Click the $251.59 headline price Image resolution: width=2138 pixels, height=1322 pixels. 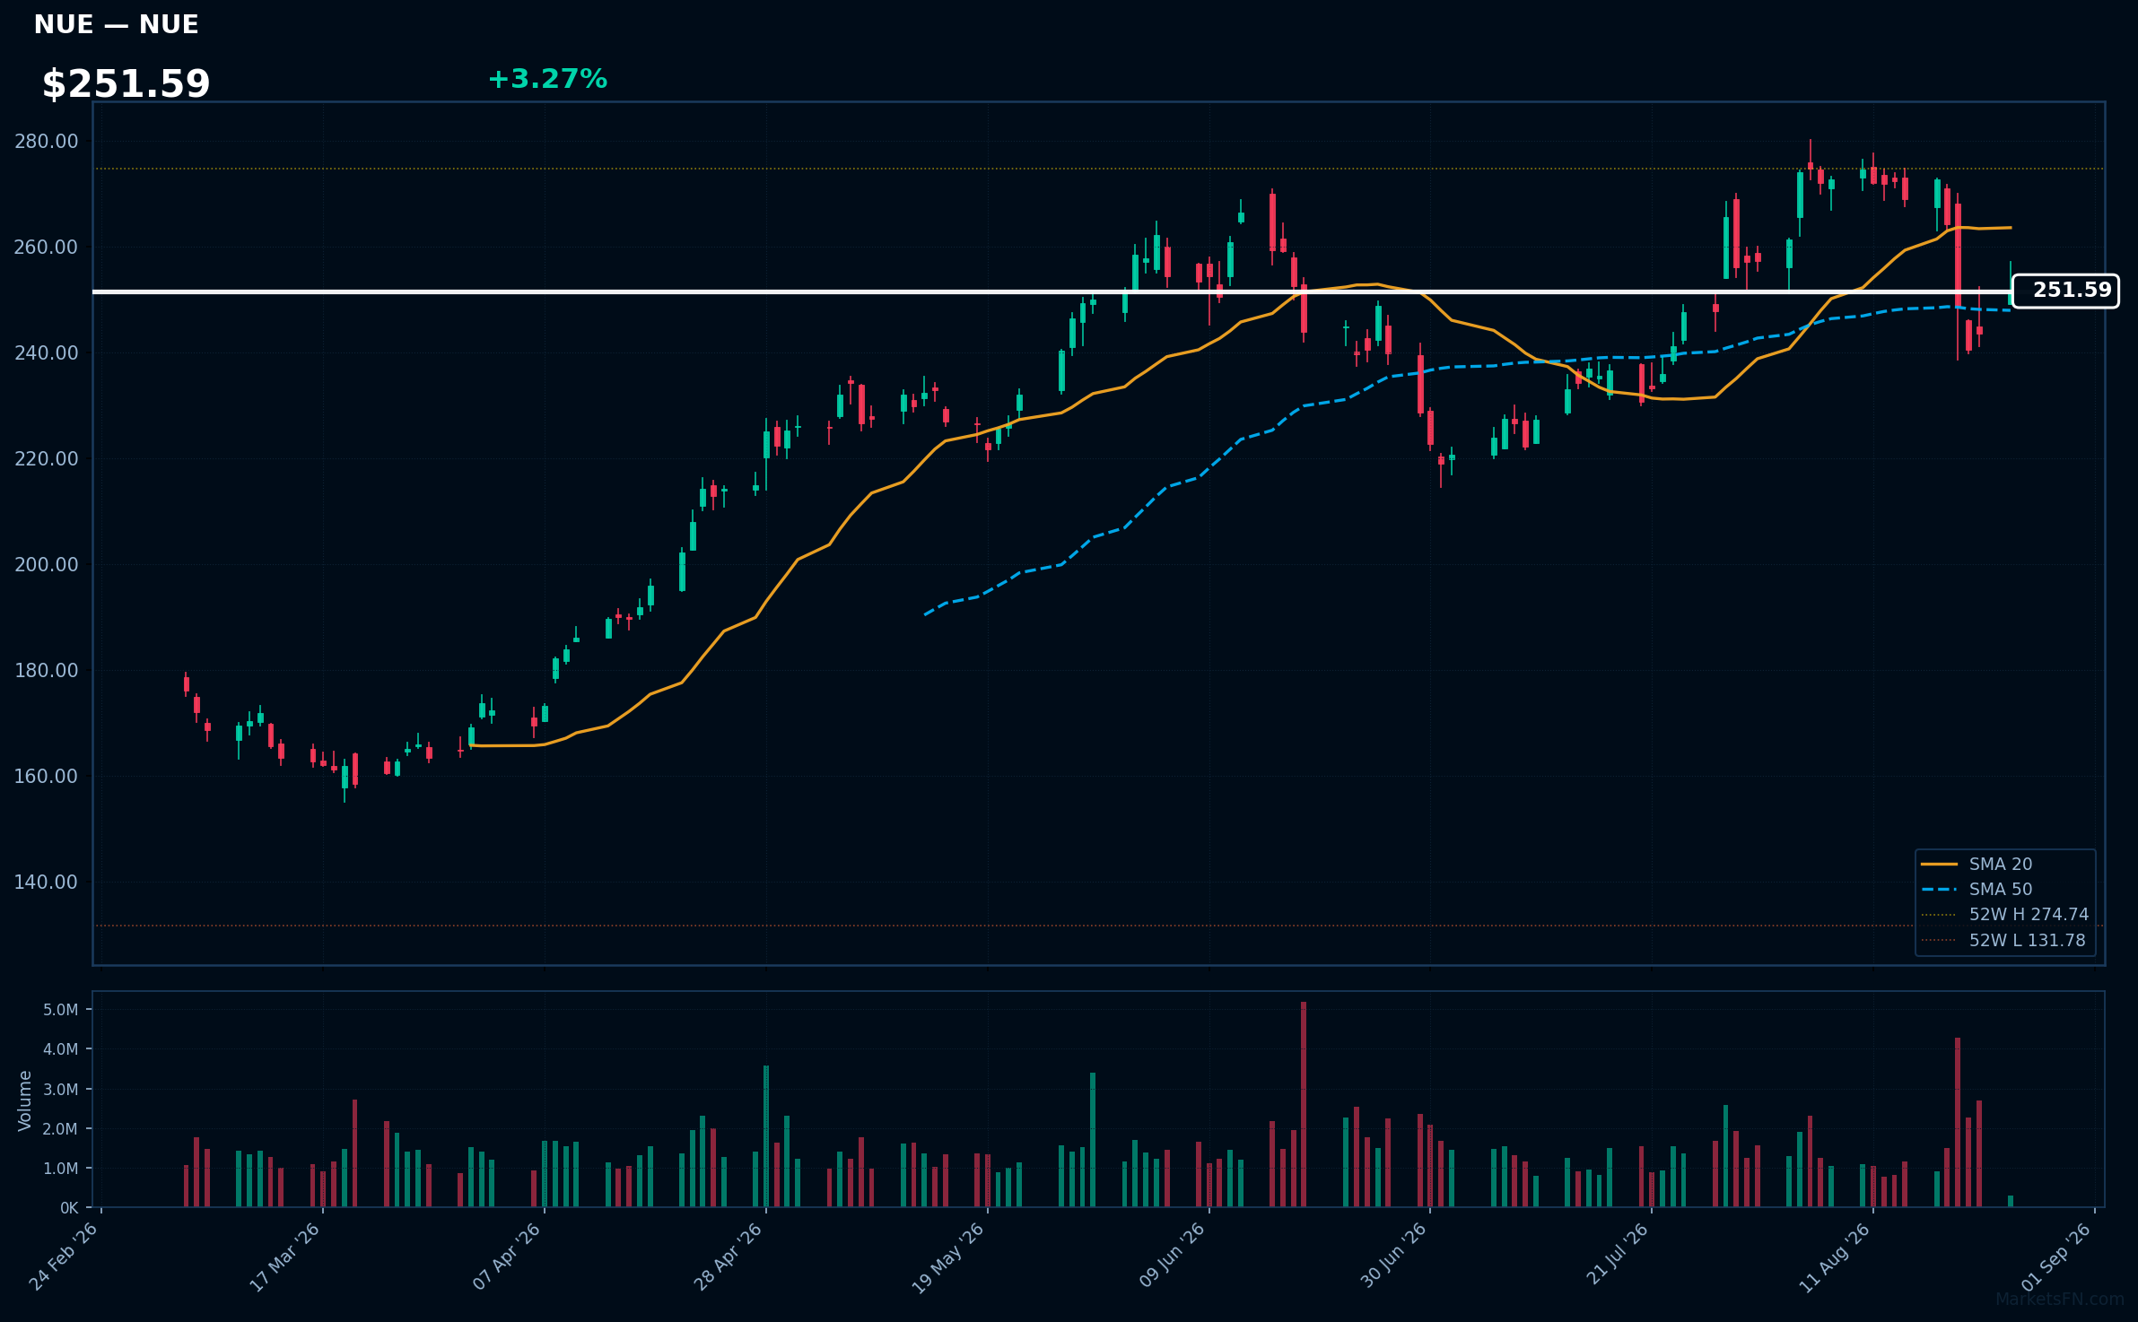(126, 84)
